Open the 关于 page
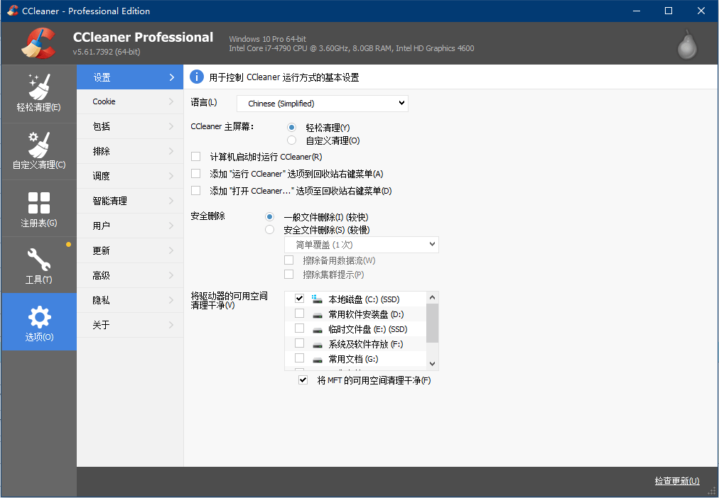719x498 pixels. (x=129, y=325)
